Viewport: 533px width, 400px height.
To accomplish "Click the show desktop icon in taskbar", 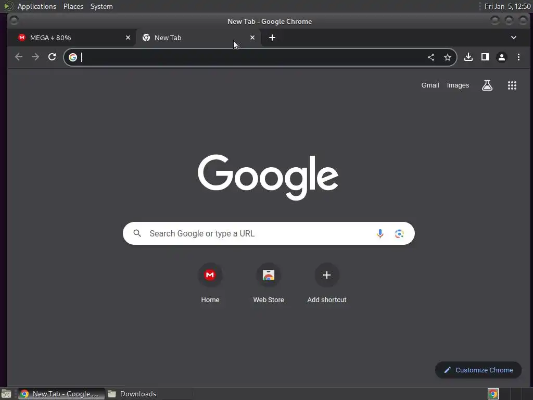I will click(x=6, y=394).
